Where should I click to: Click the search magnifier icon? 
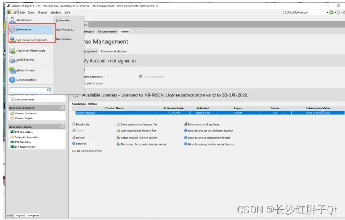48,90
